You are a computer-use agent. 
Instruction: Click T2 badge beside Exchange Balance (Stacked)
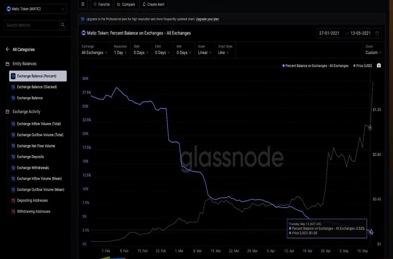point(13,87)
